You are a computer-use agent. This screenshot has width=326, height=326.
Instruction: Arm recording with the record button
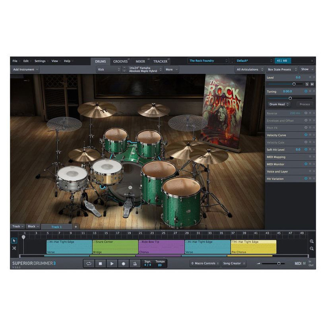[123, 264]
